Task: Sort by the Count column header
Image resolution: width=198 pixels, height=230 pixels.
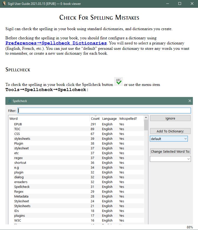Action: tap(95, 119)
